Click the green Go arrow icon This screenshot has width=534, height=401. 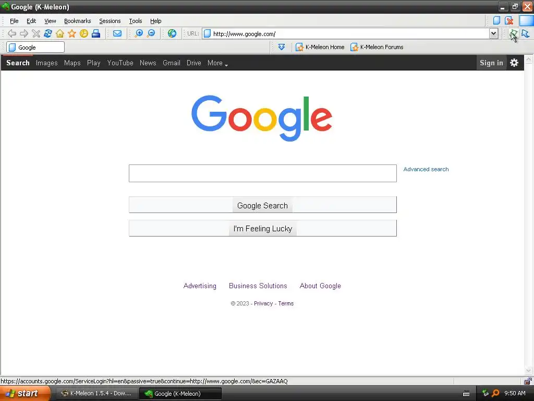513,33
